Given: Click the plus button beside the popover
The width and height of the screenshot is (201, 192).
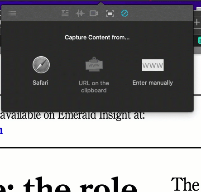Looking at the screenshot, I should click(x=197, y=22).
